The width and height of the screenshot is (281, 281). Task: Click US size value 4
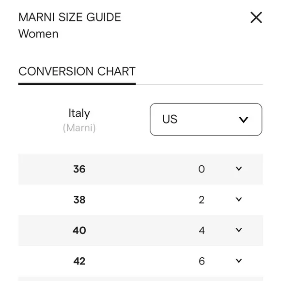202,230
